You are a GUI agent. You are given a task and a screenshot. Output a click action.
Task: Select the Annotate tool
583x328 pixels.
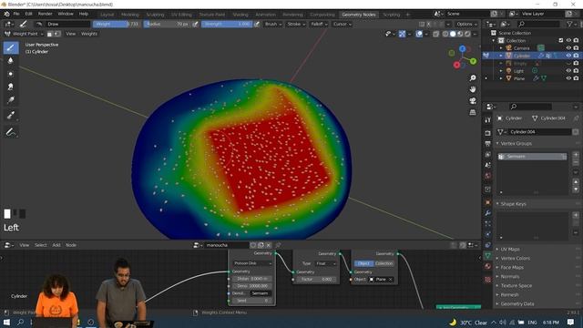coord(11,131)
